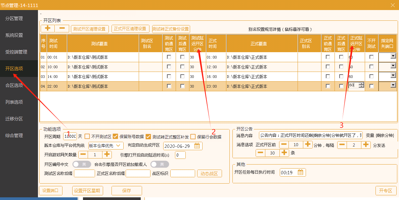Open 系统设置 from the sidebar
The width and height of the screenshot is (399, 200).
click(14, 35)
